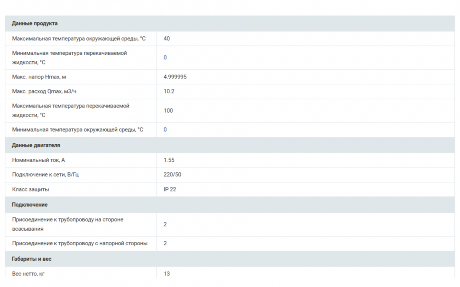The height and width of the screenshot is (287, 460).
Task: Select the "Максимальная температура перекачиваемой жидкости" label
Action: 71,110
